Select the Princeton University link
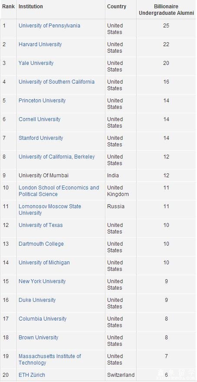197x382 pixels. (42, 101)
